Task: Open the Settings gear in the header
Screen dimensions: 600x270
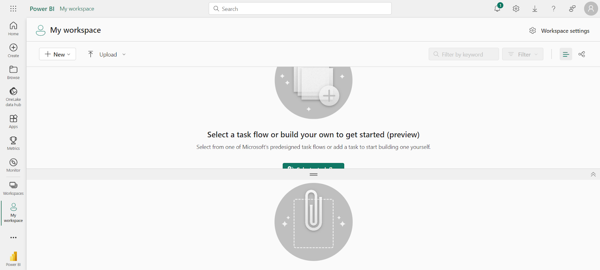Action: (x=516, y=9)
